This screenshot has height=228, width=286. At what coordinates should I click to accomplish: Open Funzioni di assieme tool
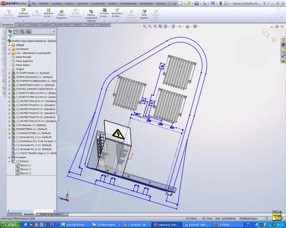click(104, 13)
